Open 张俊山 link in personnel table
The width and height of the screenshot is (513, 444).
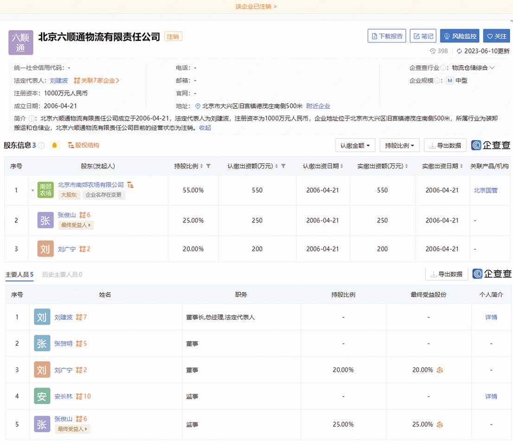coord(64,419)
